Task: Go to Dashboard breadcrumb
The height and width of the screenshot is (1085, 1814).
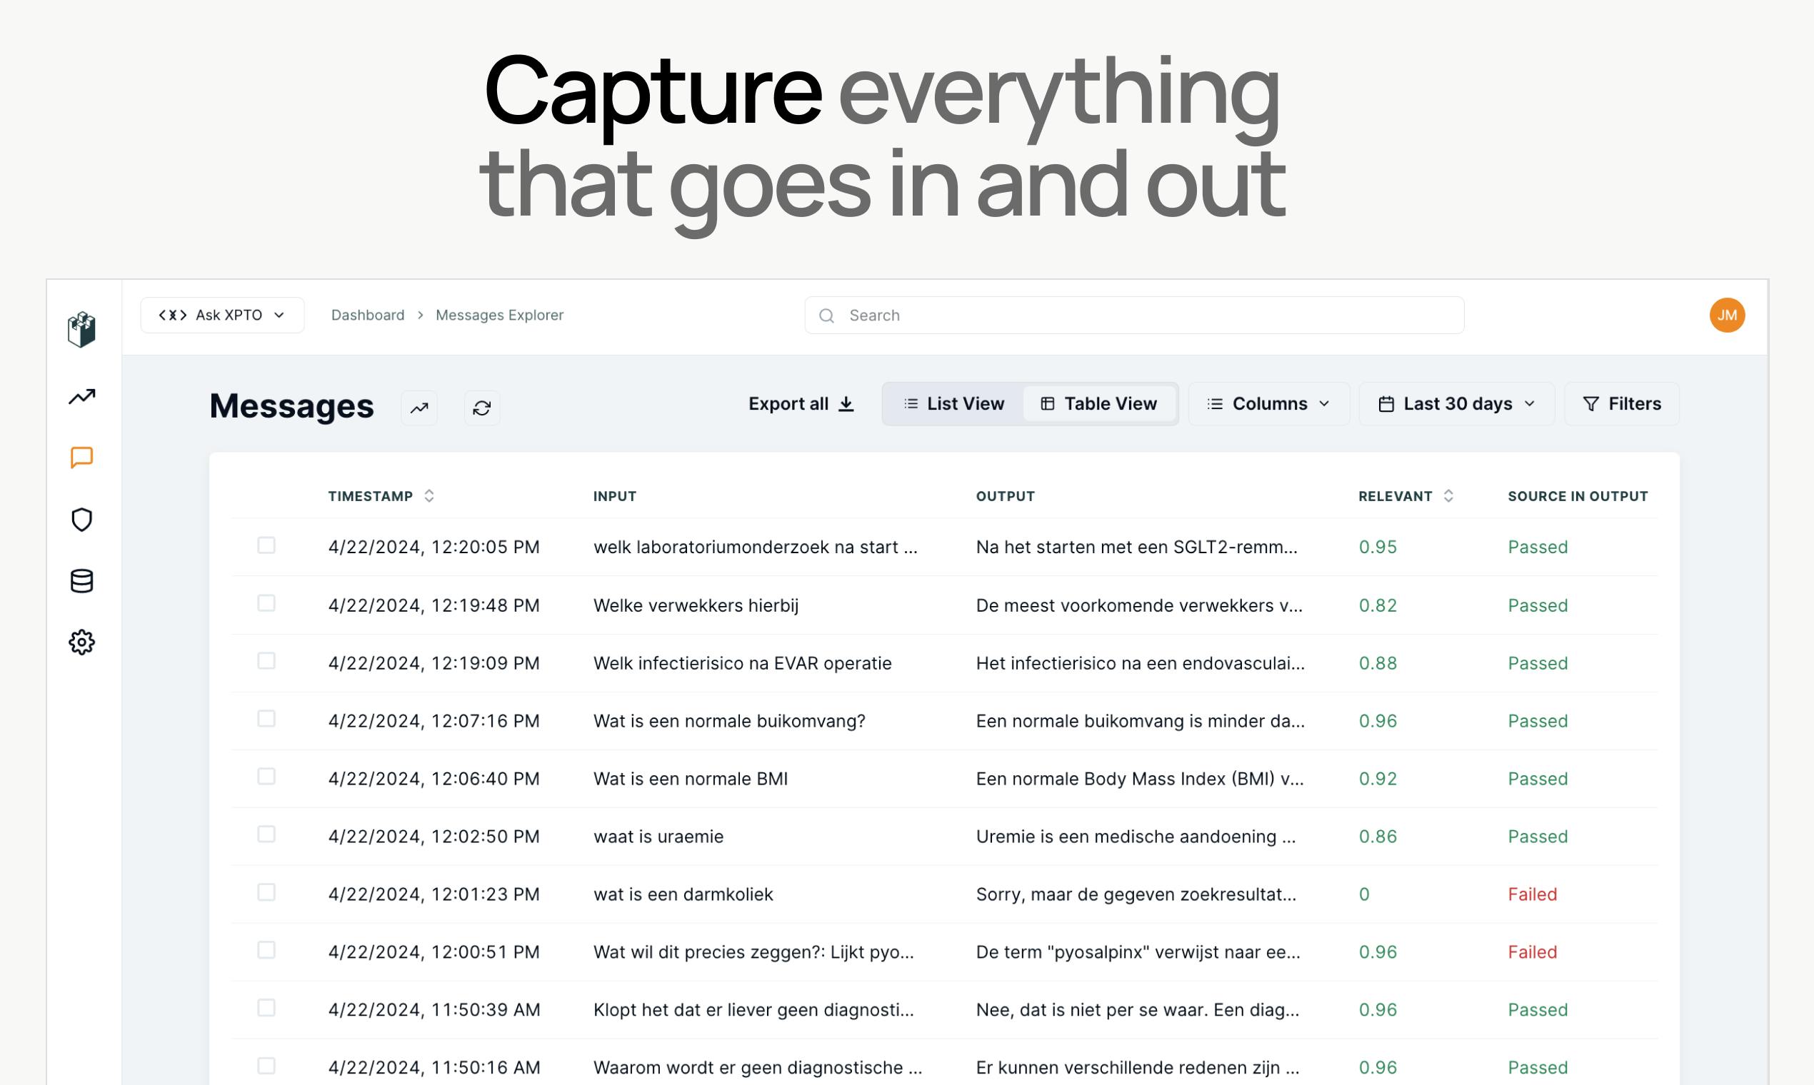Action: 368,315
